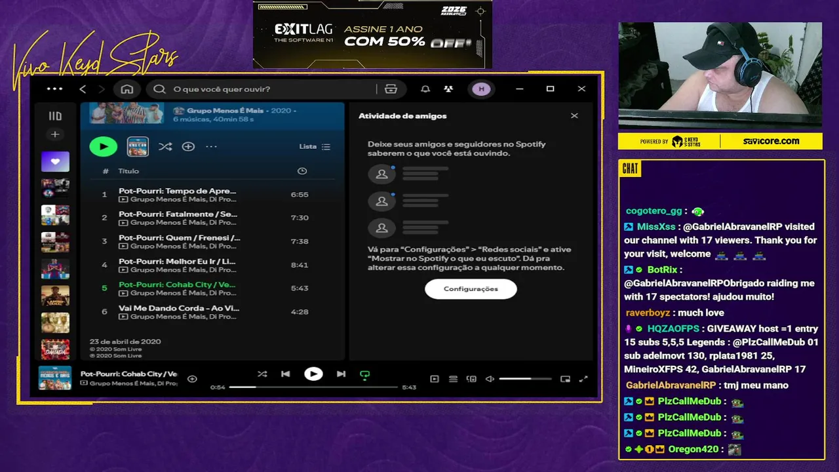
Task: Toggle the friend activity icon in top bar
Action: click(448, 89)
